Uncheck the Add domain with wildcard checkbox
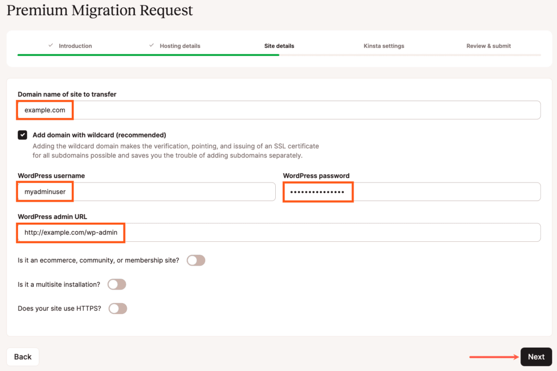Viewport: 557px width, 371px height. click(22, 135)
